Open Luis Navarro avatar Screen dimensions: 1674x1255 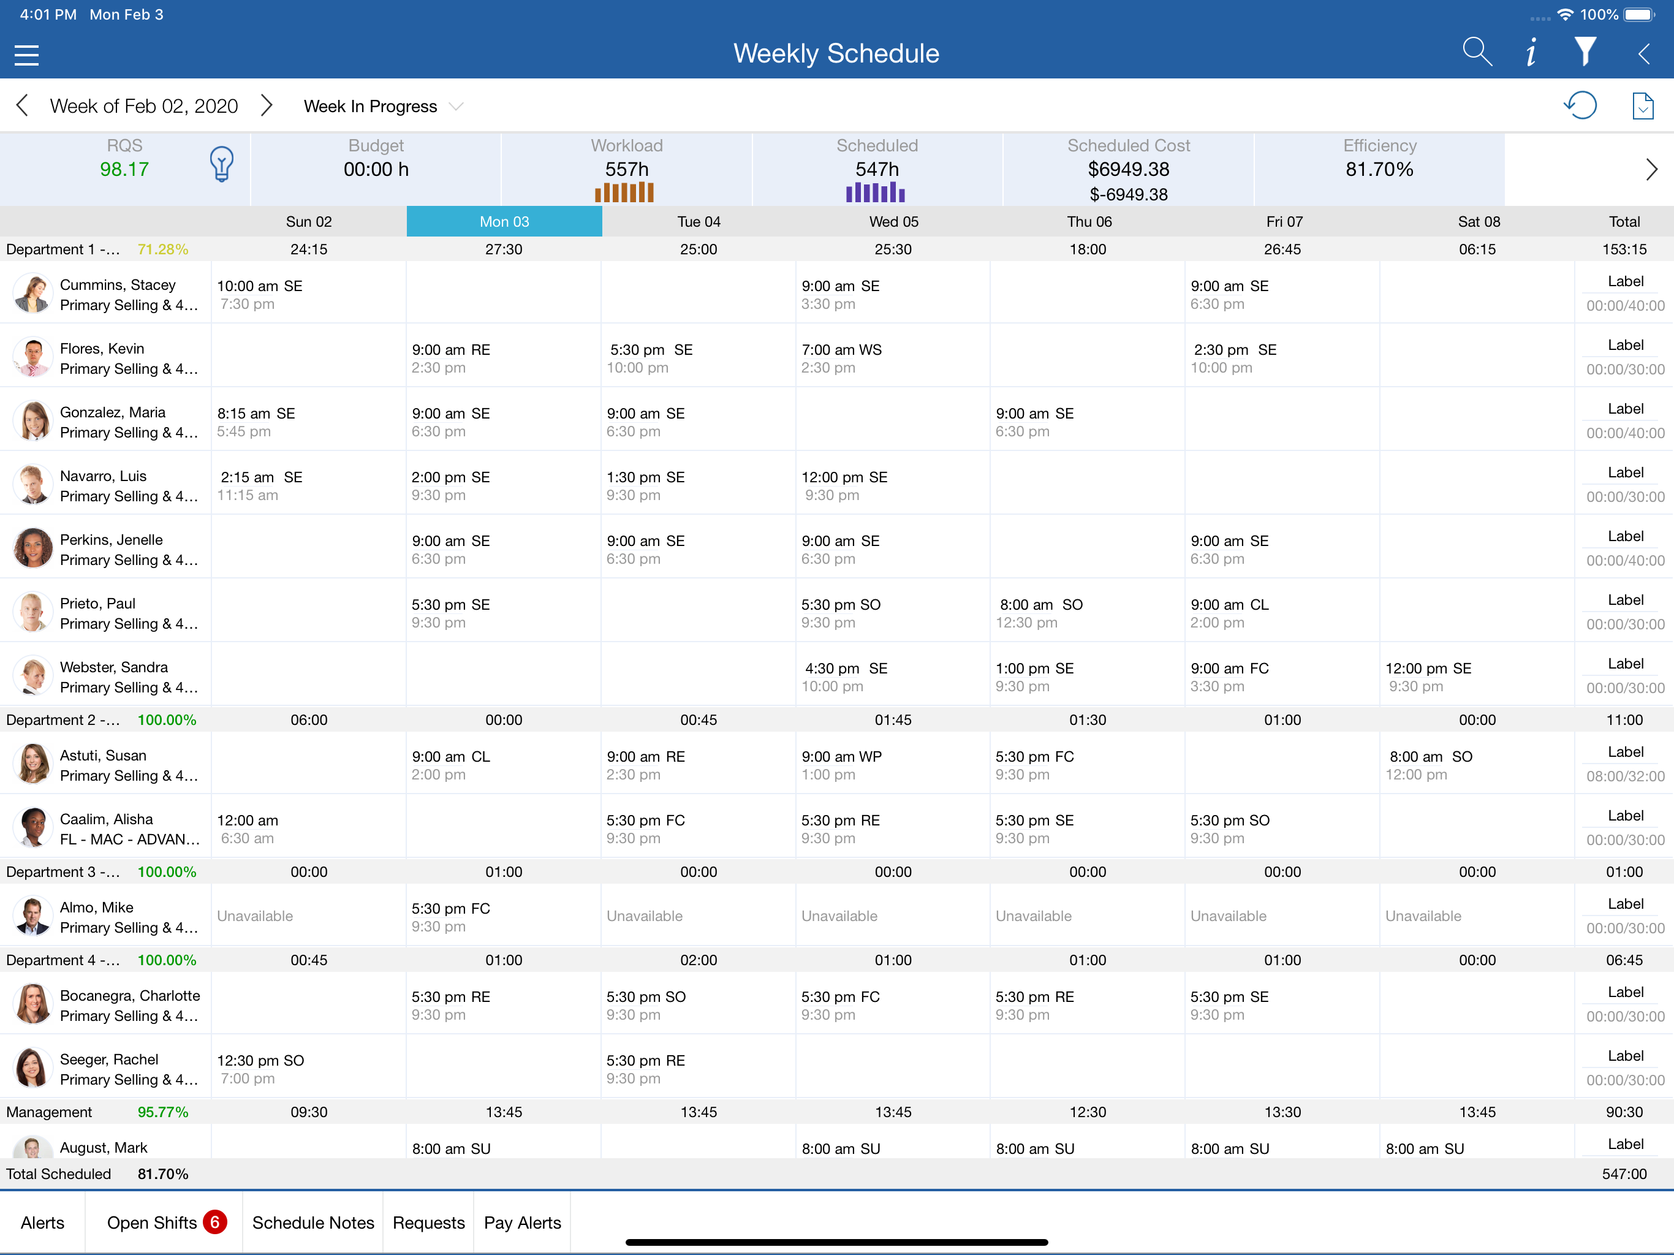32,485
